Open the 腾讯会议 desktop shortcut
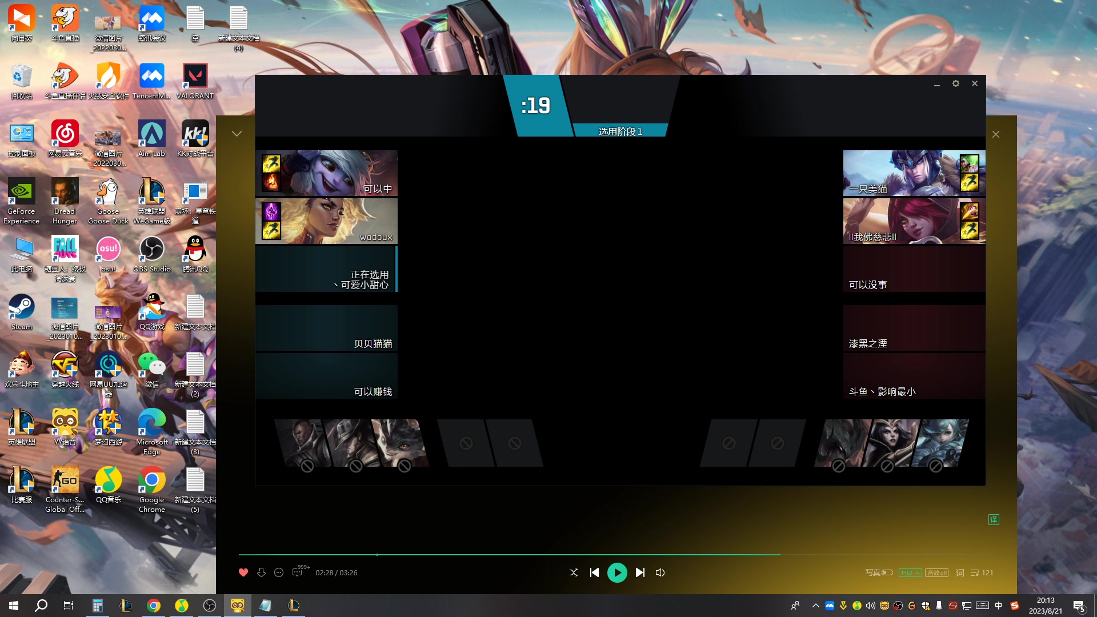The image size is (1097, 617). 151,24
